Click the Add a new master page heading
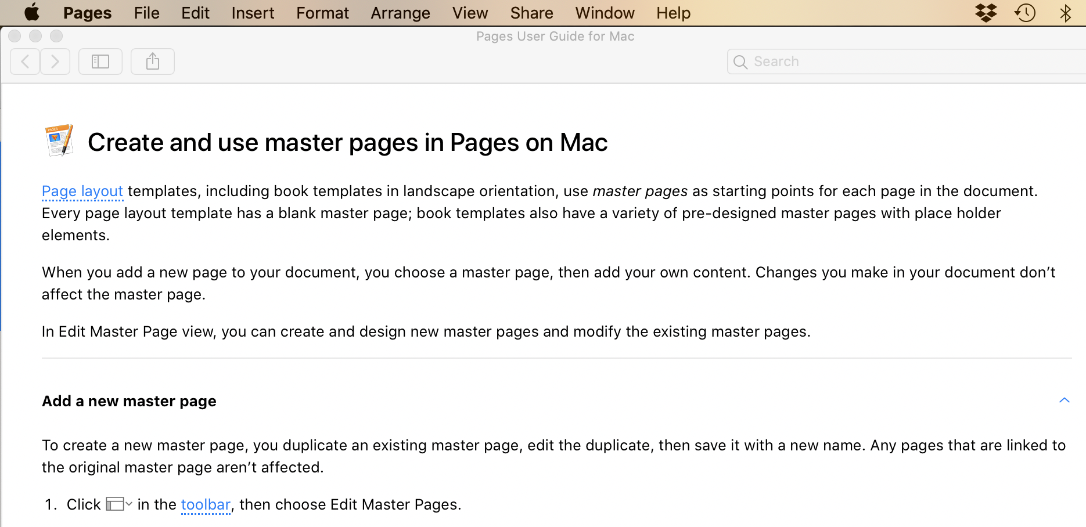Screen dimensions: 1086x527 [x=129, y=401]
